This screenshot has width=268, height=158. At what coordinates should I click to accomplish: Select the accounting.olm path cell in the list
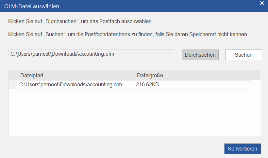point(75,85)
